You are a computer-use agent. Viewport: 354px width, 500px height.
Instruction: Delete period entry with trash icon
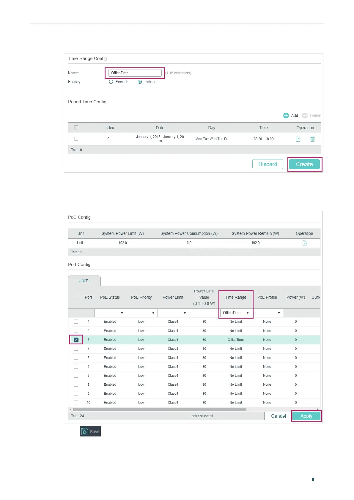pos(312,139)
